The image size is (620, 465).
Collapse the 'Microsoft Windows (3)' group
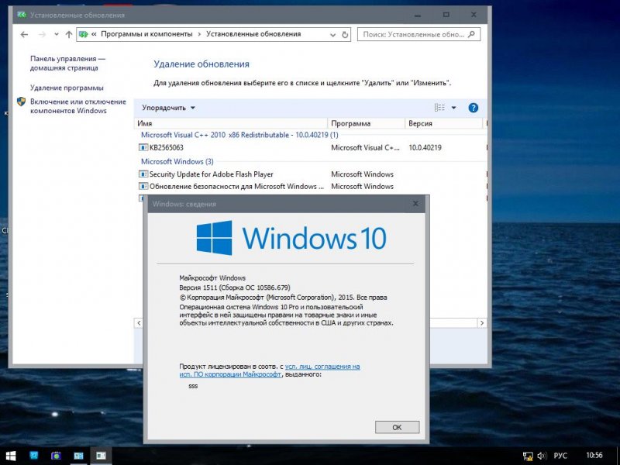tap(177, 161)
